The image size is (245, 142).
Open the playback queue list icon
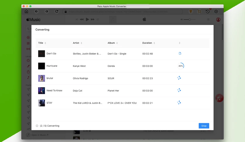pos(208,20)
